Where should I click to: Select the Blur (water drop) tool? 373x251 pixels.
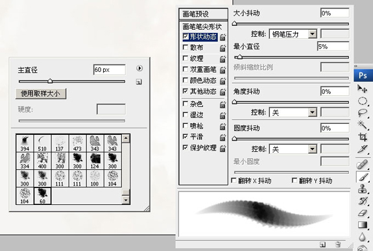tap(362, 237)
